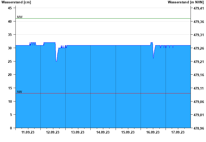Click the 5 tick on left axis
The image size is (206, 142).
pos(11,115)
